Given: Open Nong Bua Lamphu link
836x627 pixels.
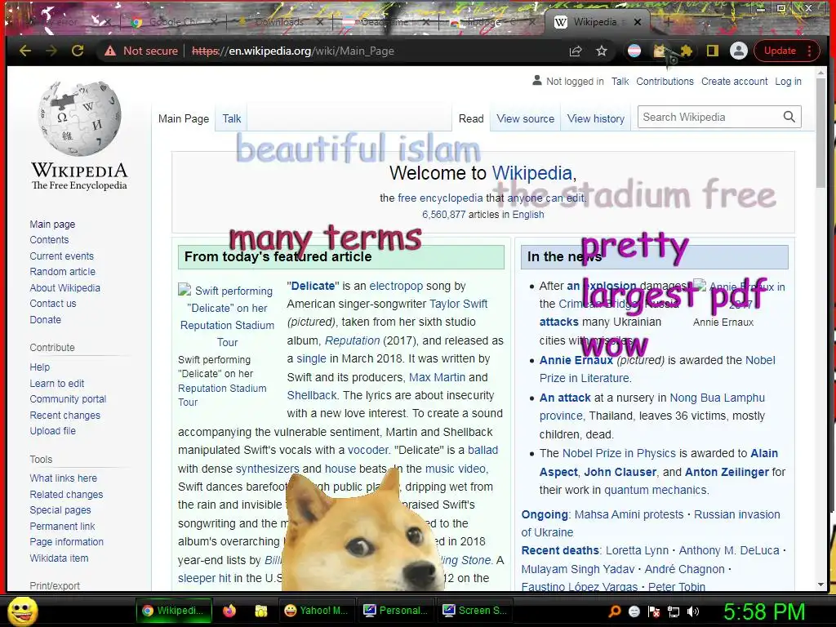Looking at the screenshot, I should [x=717, y=398].
